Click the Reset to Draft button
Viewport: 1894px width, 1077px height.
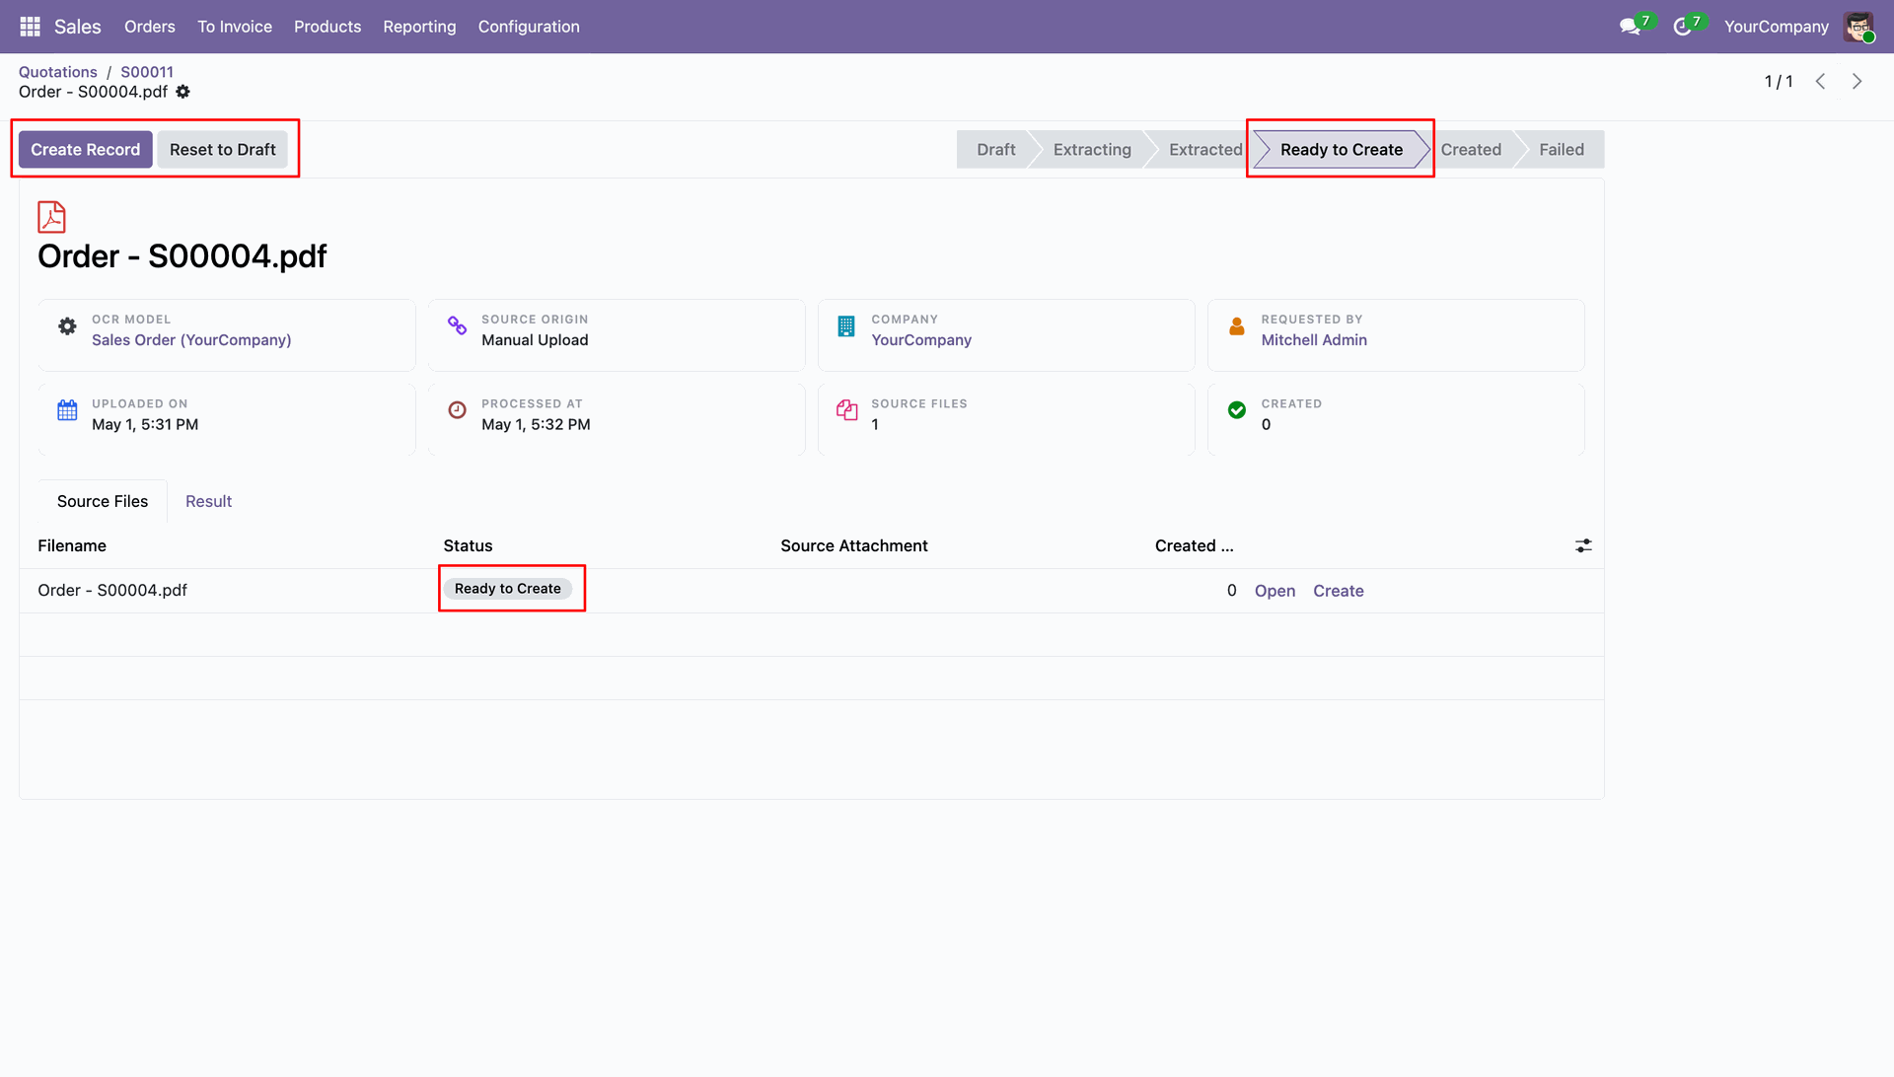coord(223,150)
